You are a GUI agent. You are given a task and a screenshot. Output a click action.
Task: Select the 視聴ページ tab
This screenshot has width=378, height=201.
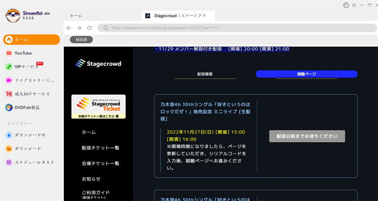[306, 74]
